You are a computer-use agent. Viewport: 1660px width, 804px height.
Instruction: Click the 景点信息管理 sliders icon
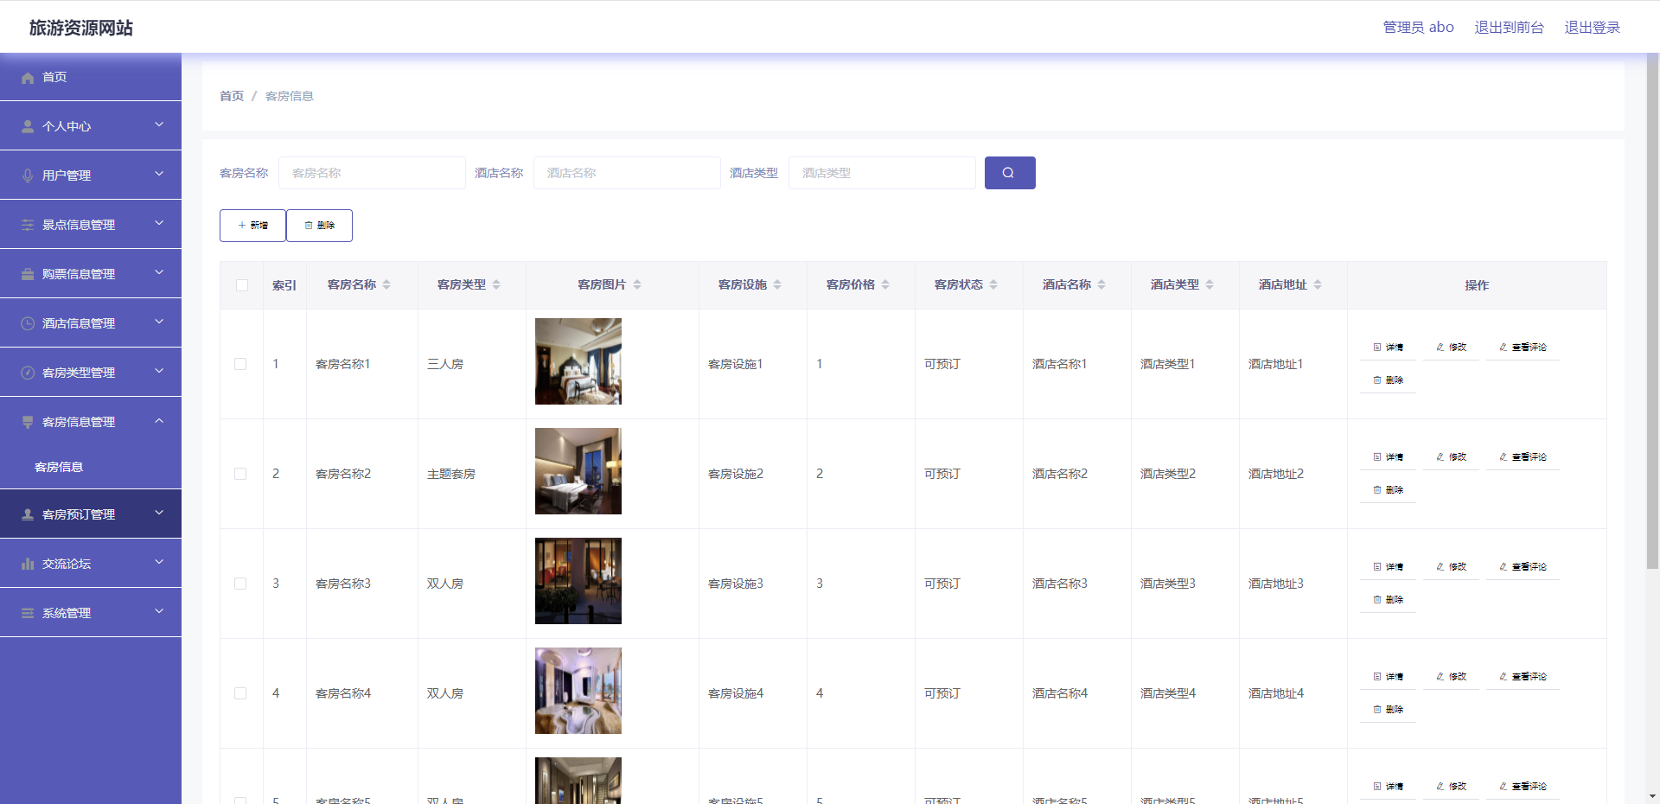pyautogui.click(x=28, y=225)
